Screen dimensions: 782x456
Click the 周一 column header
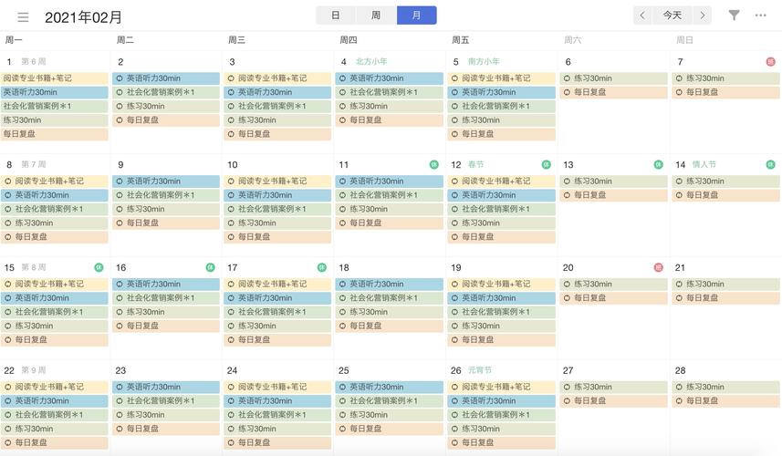coord(14,40)
